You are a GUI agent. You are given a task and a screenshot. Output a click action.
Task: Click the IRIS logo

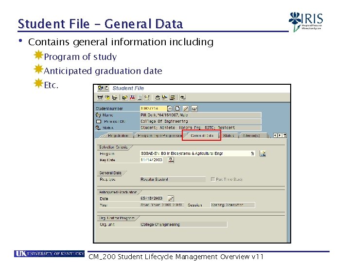point(306,21)
